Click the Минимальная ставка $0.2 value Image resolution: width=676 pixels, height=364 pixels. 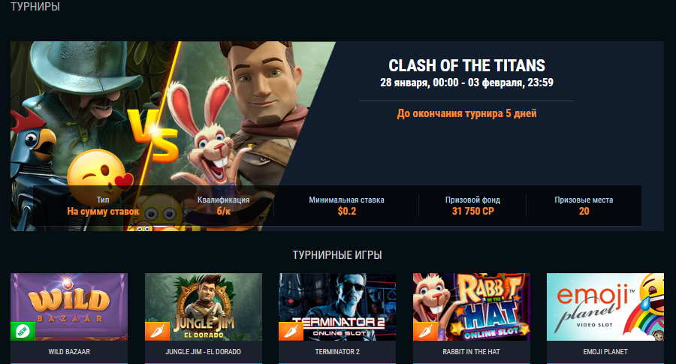[x=346, y=211]
